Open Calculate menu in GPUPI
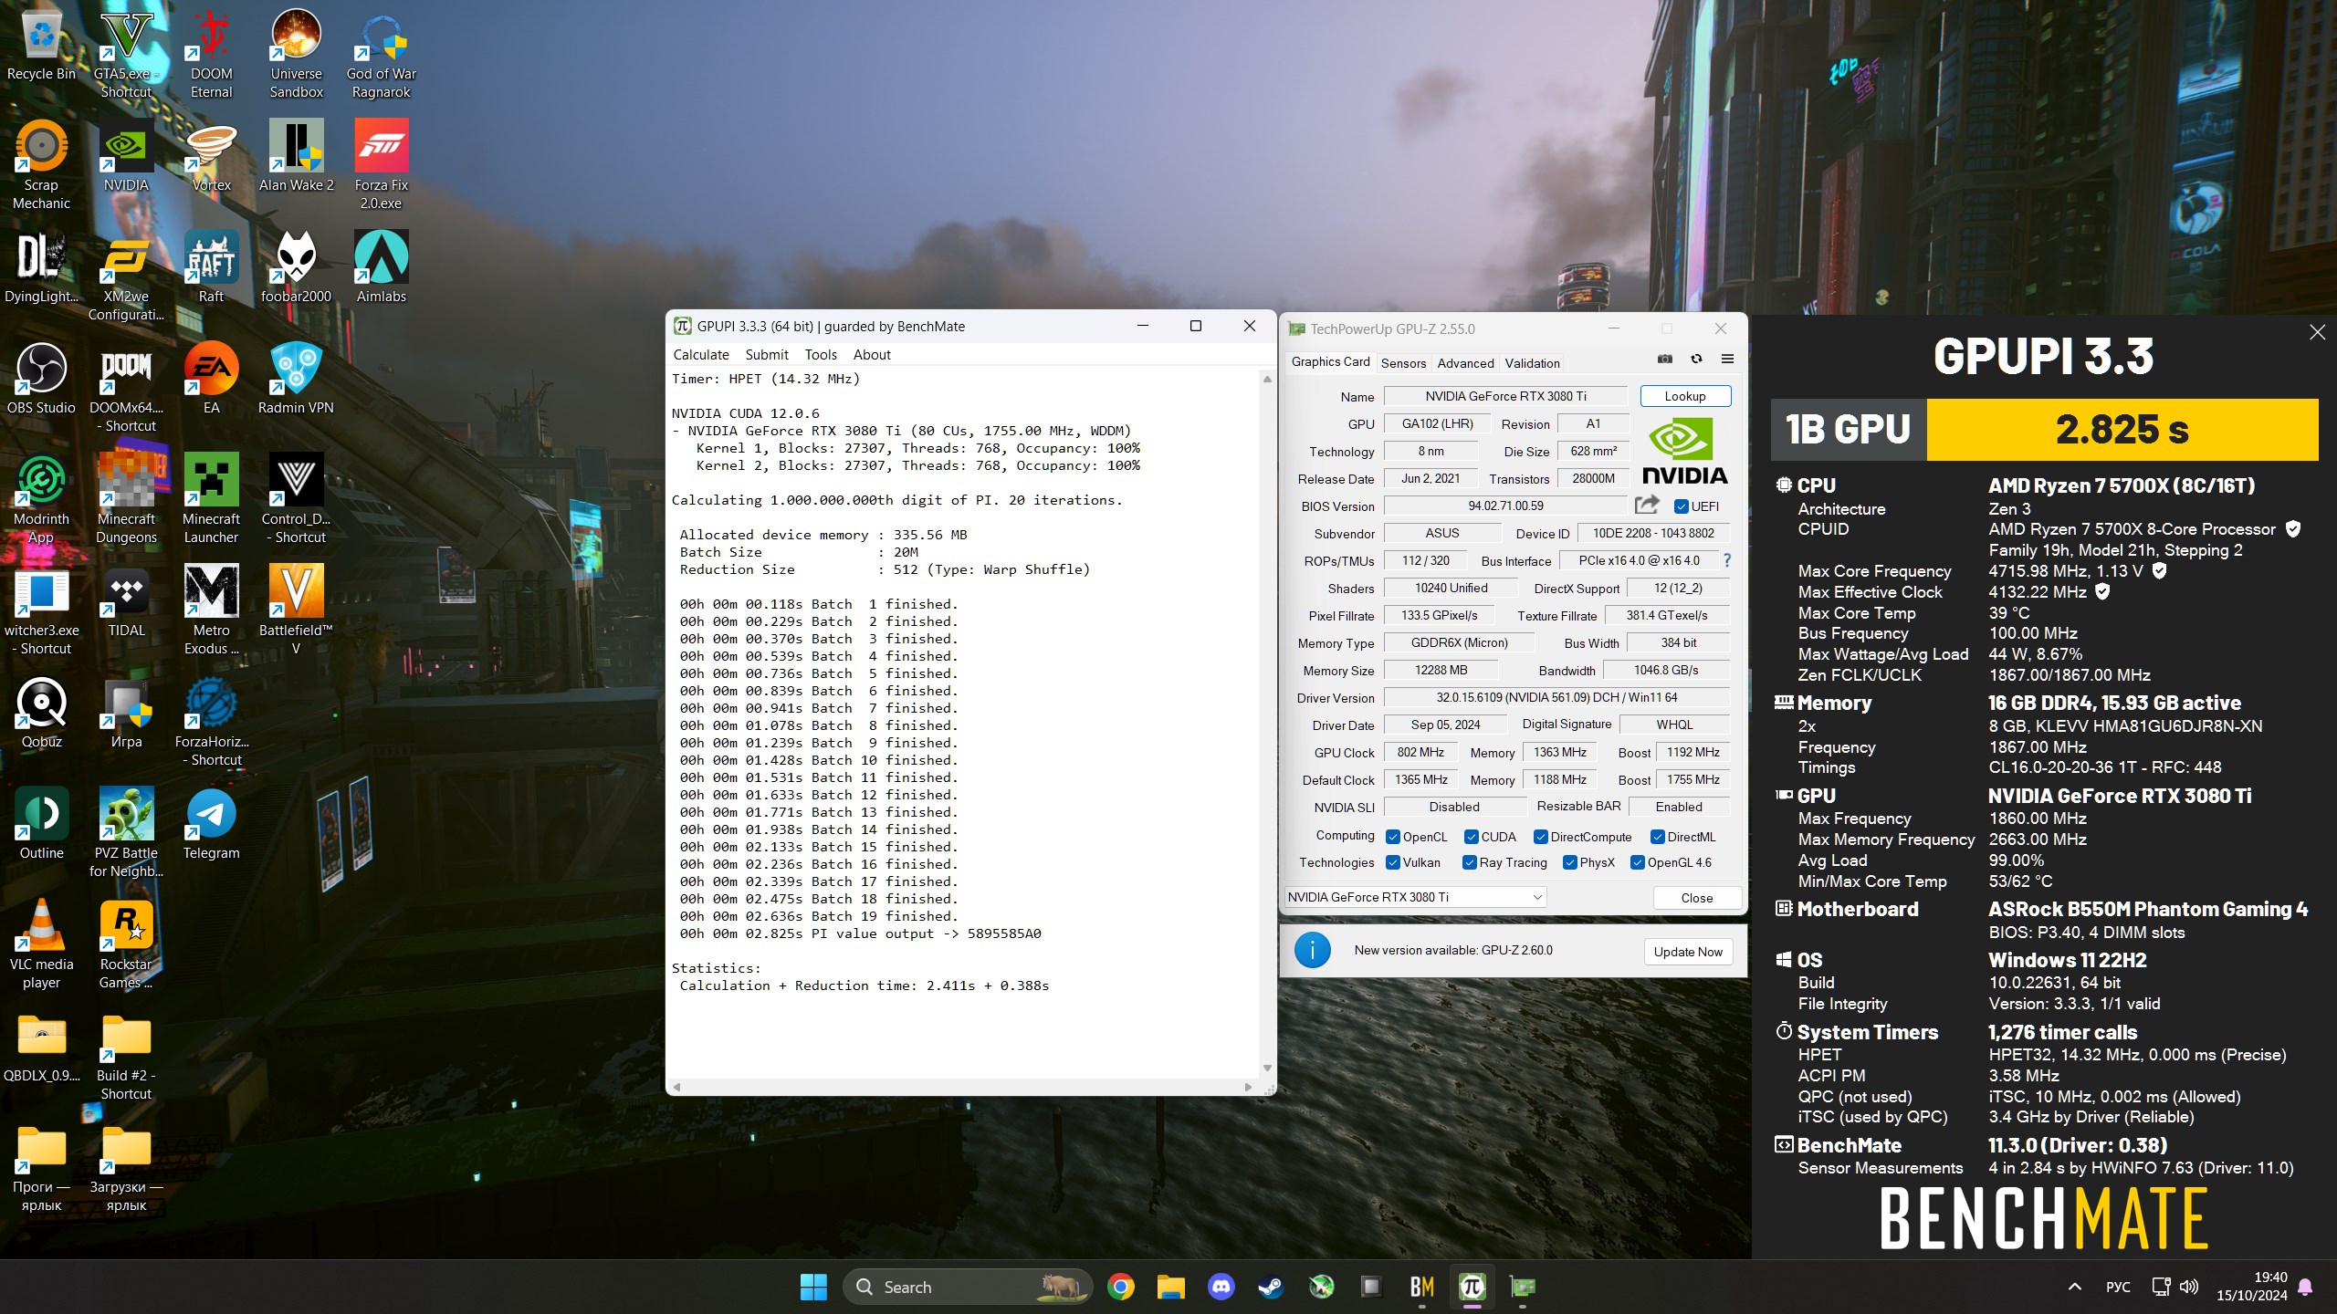Viewport: 2337px width, 1314px height. point(701,355)
